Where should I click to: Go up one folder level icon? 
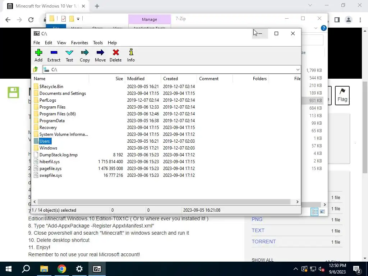point(36,69)
